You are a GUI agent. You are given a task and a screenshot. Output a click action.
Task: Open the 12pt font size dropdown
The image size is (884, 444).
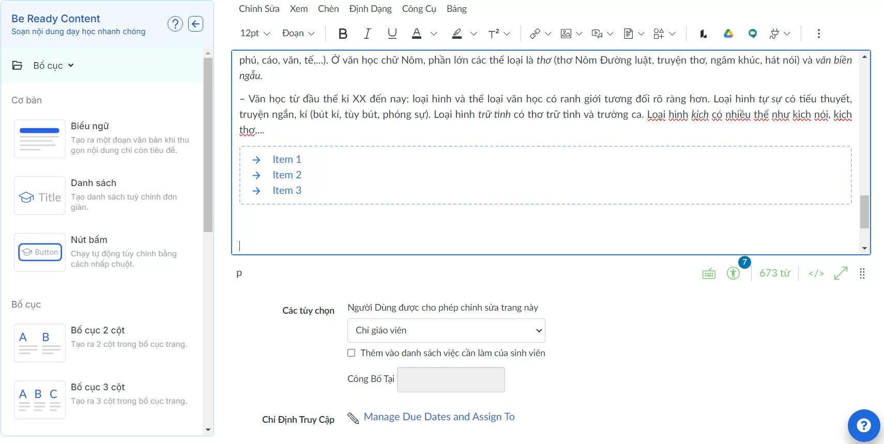point(255,34)
